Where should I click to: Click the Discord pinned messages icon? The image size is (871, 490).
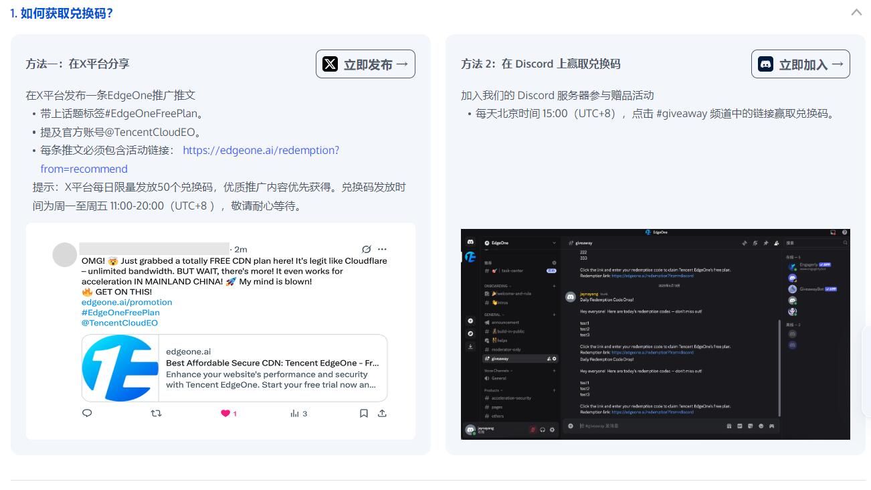[766, 243]
